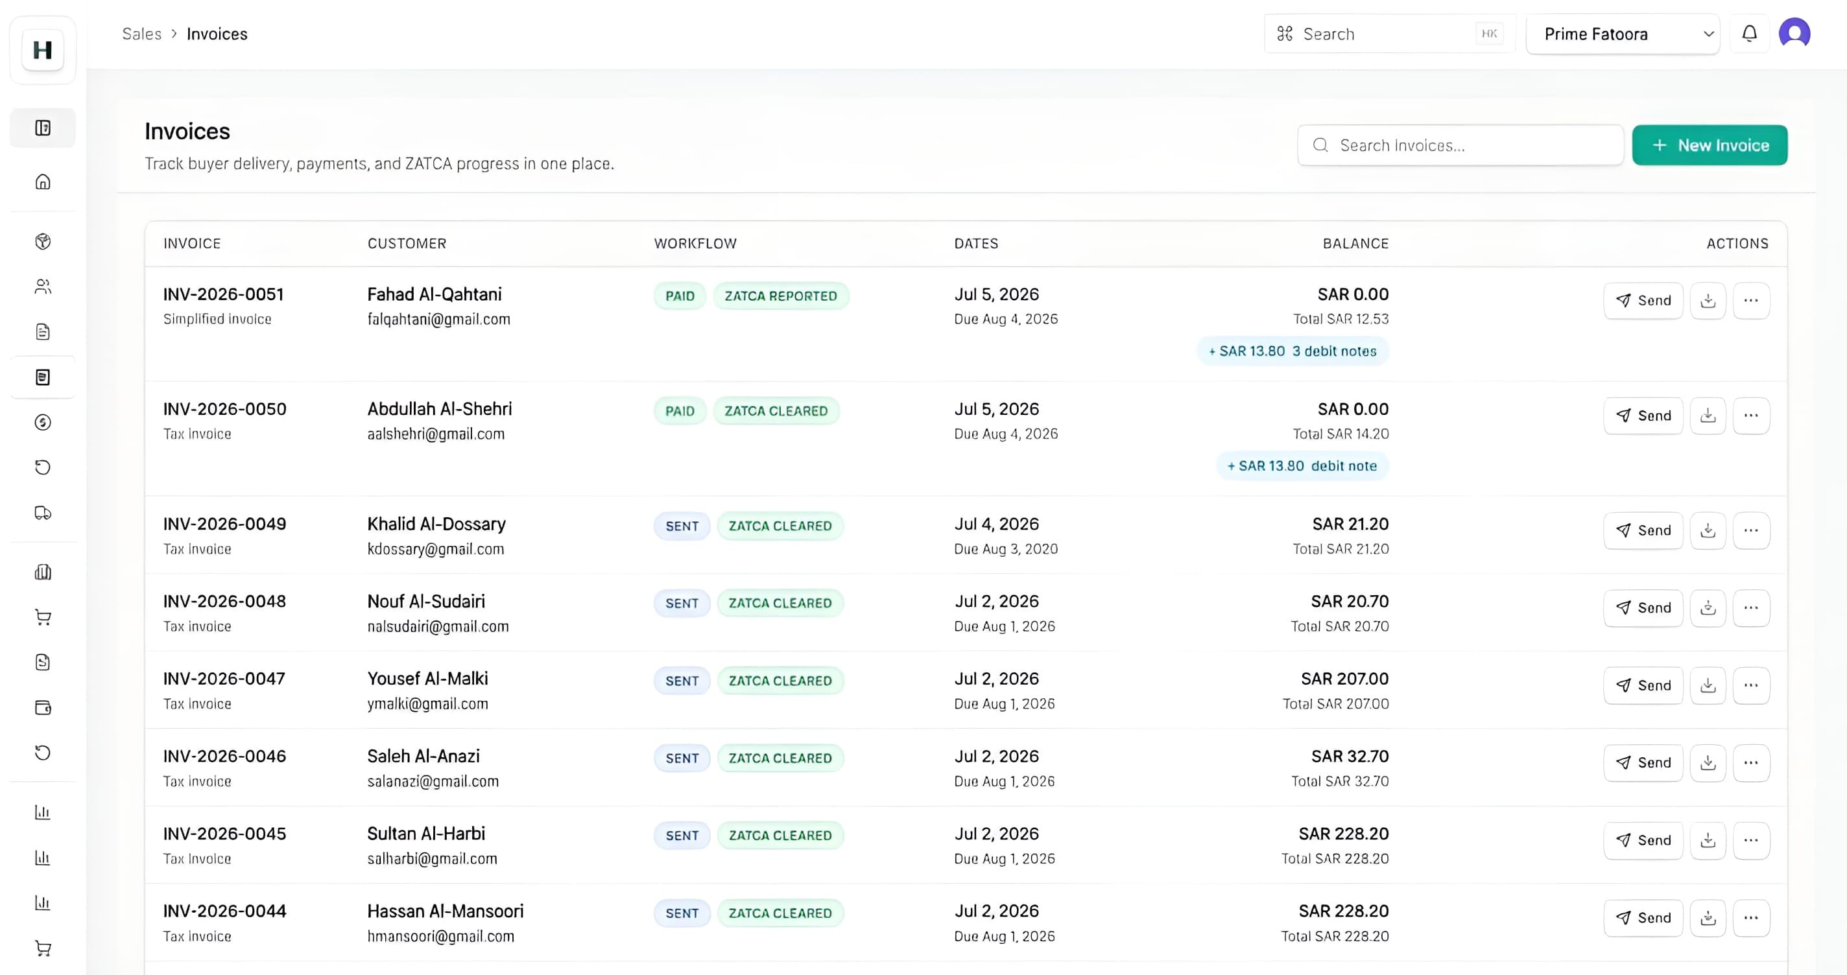Click the DATES column header
The image size is (1847, 975).
click(x=976, y=244)
